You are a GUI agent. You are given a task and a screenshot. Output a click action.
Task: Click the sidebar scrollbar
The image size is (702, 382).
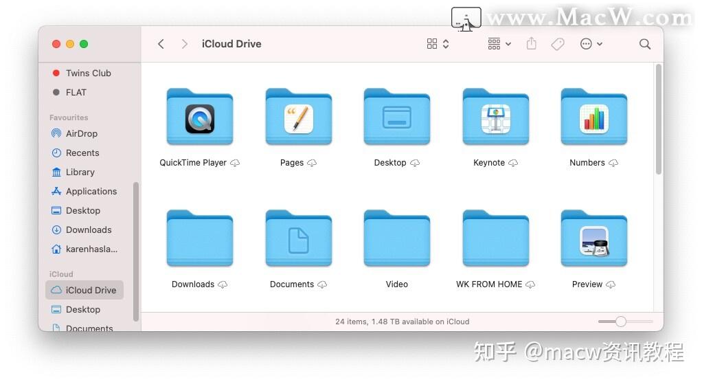pyautogui.click(x=135, y=251)
